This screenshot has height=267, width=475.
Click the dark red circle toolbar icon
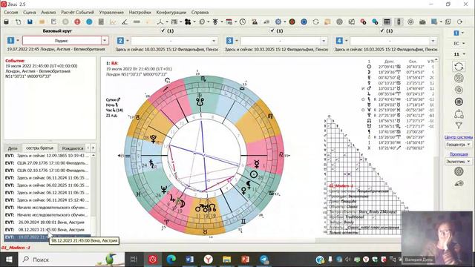click(292, 22)
